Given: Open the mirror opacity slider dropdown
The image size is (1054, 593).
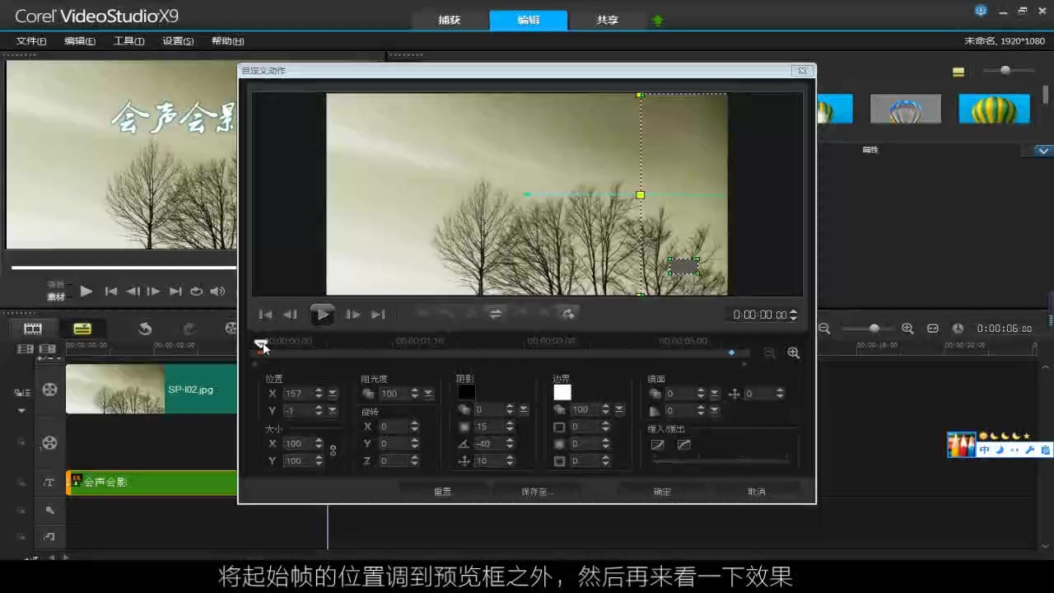Looking at the screenshot, I should (x=715, y=394).
